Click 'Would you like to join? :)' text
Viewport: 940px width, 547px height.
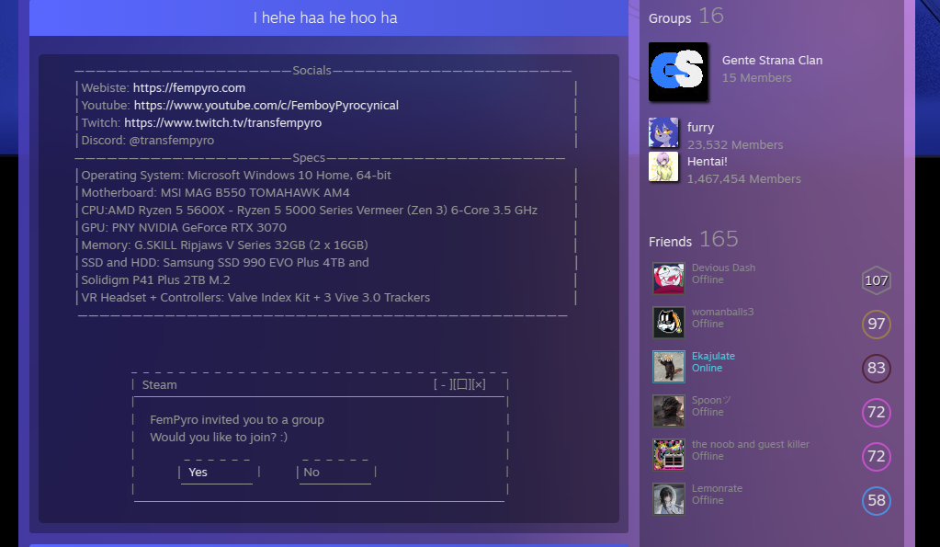(219, 438)
